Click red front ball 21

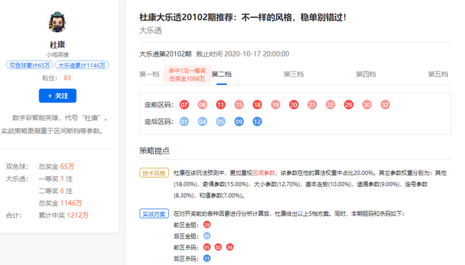[x=312, y=105]
